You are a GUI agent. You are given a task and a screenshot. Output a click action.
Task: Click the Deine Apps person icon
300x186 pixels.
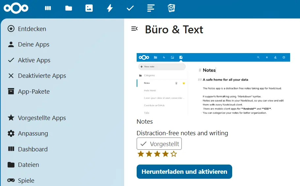pos(11,45)
